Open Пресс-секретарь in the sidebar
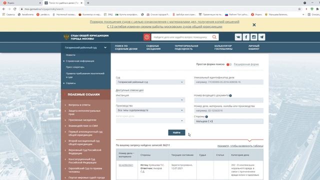 (x=75, y=67)
